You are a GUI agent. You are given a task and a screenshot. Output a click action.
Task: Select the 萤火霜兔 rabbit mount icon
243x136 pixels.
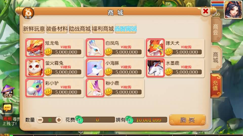click(35, 68)
